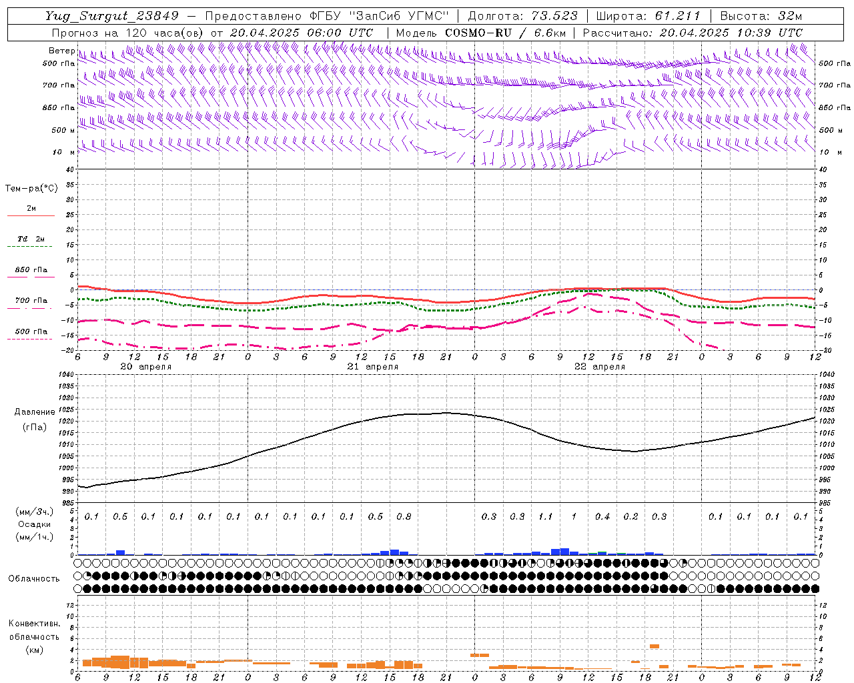The height and width of the screenshot is (683, 854).
Task: Click the precipitation value 1.1
Action: coord(546,517)
